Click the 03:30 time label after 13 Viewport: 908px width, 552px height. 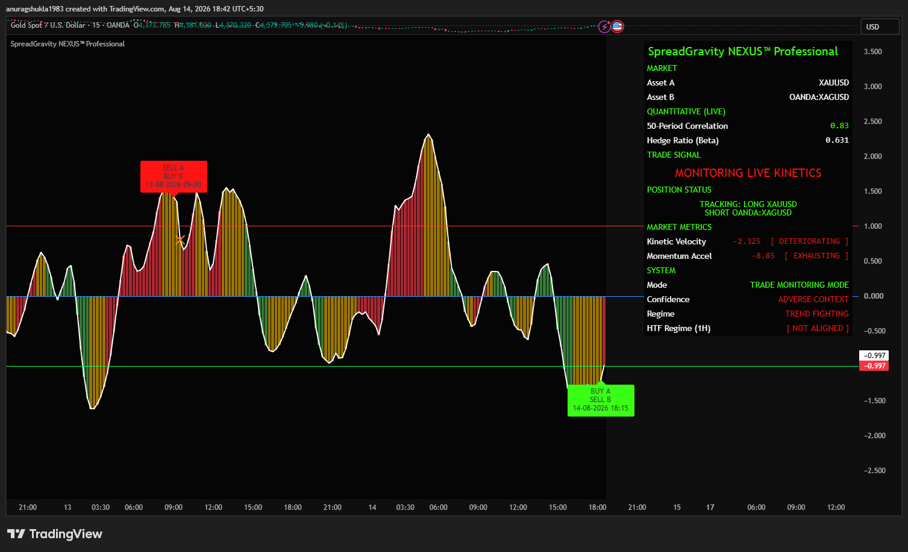(x=101, y=507)
